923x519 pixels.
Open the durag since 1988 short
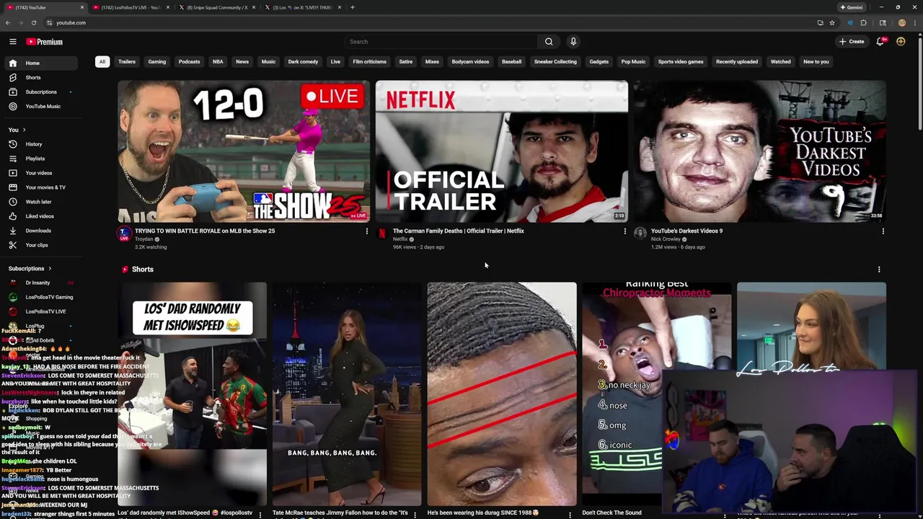pos(502,394)
